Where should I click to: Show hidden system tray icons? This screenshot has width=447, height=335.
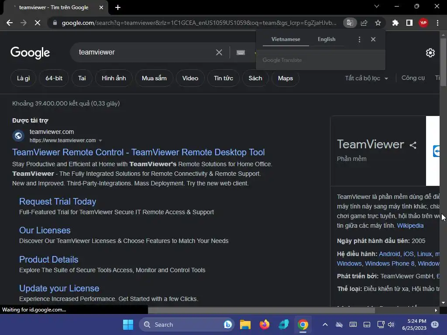point(325,325)
